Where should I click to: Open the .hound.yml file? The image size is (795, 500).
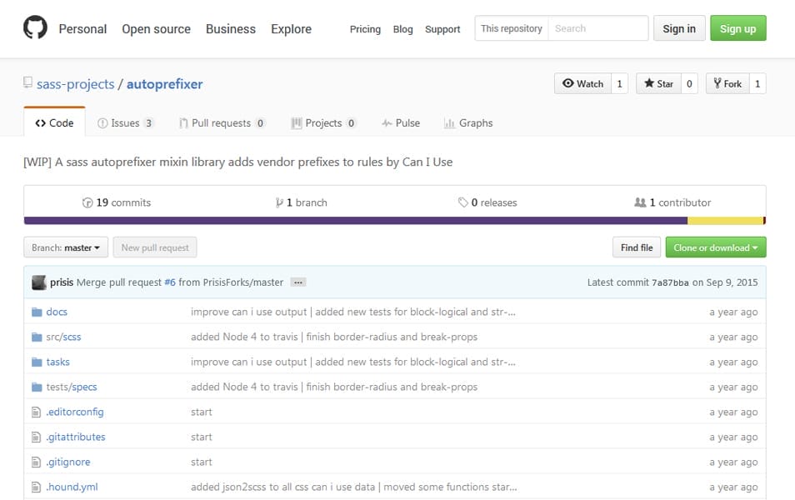pyautogui.click(x=72, y=487)
